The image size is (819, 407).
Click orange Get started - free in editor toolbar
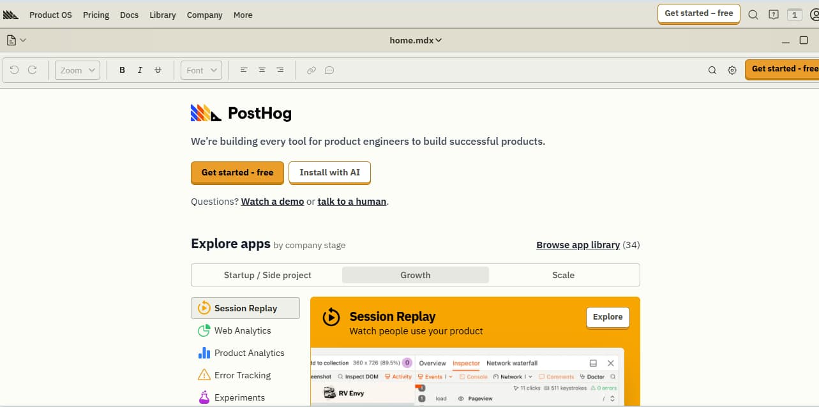click(783, 69)
